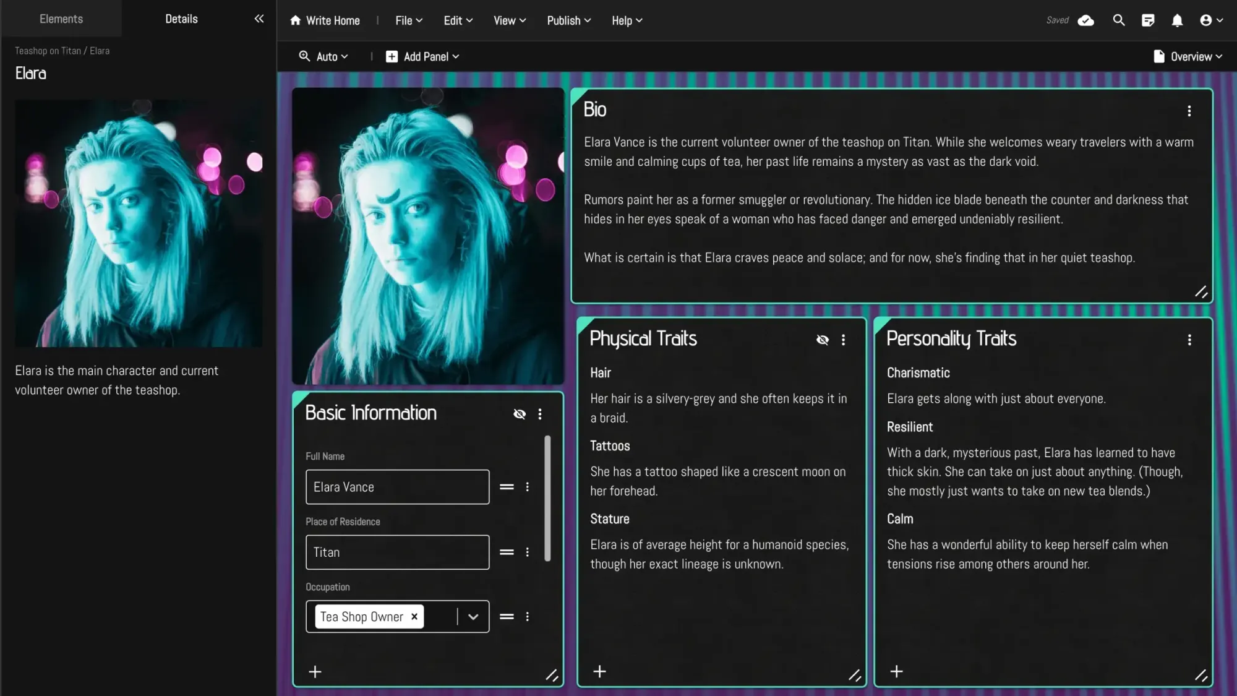
Task: Click Teashop on Titan breadcrumb link
Action: [48, 51]
